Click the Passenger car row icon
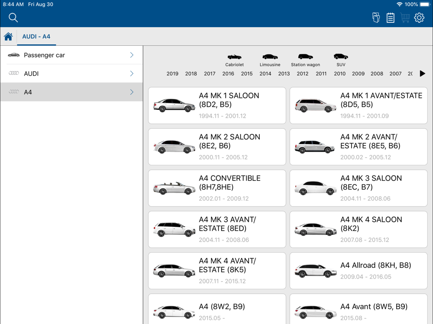The width and height of the screenshot is (433, 324). point(13,55)
